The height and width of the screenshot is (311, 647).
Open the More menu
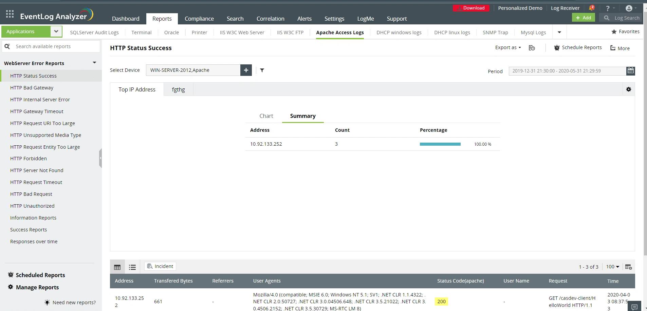coord(620,48)
